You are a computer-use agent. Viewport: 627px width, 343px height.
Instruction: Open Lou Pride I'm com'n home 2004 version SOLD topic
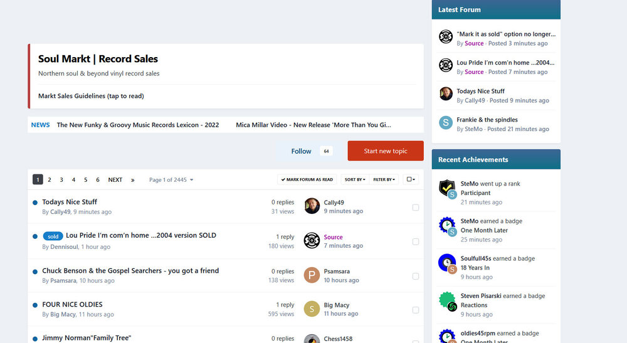click(x=140, y=235)
